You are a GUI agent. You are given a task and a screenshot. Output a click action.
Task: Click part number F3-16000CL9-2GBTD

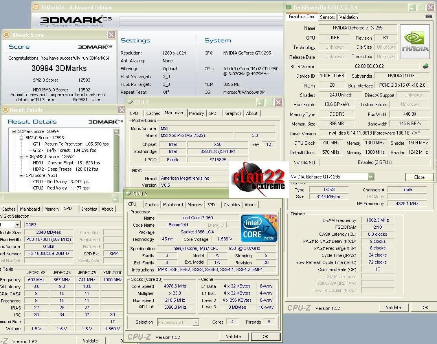pyautogui.click(x=48, y=253)
